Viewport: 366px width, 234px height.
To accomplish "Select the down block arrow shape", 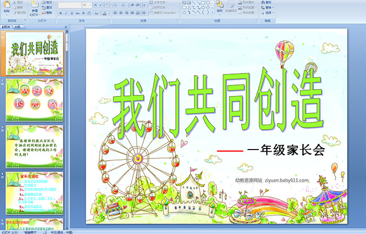I will pos(208,8).
